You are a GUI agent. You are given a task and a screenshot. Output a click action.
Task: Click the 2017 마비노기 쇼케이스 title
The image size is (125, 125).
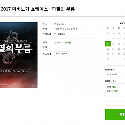click(38, 9)
